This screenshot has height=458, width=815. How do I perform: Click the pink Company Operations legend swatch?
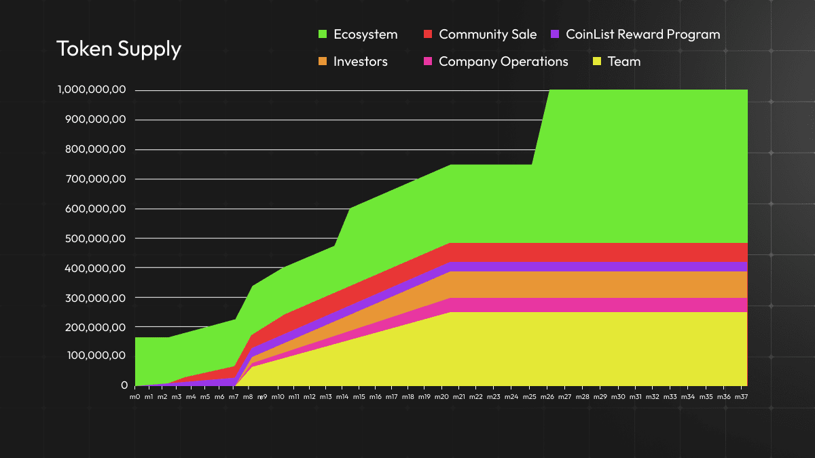428,62
